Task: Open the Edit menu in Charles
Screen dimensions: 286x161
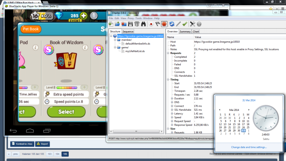Action: coord(117,18)
